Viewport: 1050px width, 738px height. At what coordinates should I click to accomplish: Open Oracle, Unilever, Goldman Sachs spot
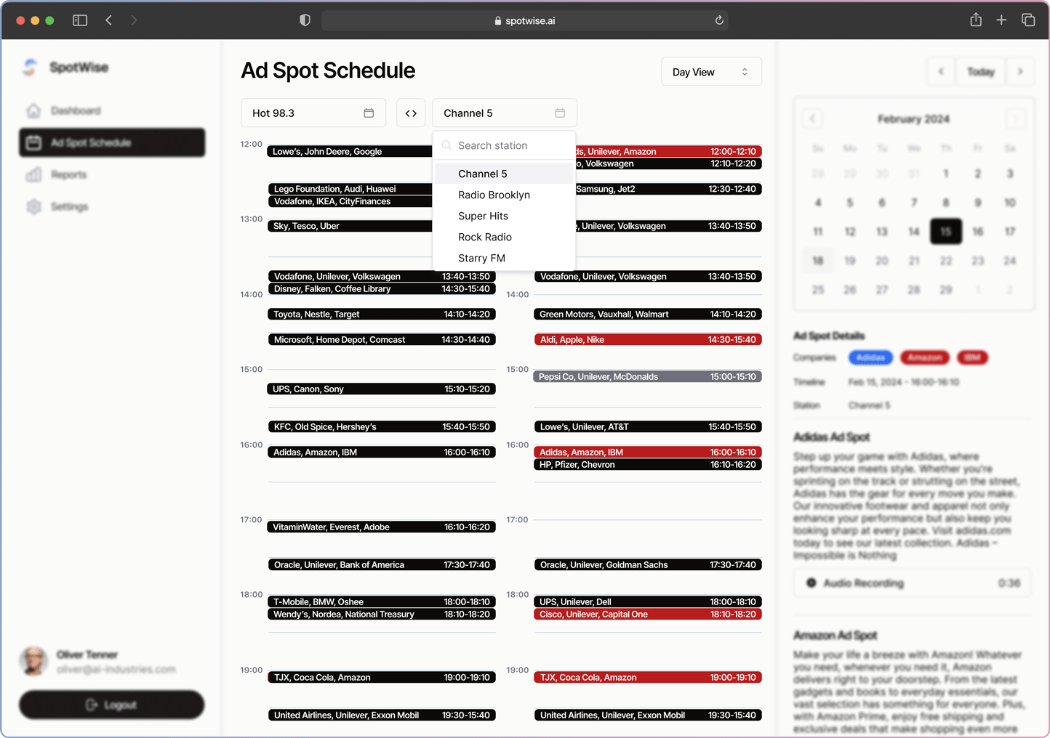648,564
